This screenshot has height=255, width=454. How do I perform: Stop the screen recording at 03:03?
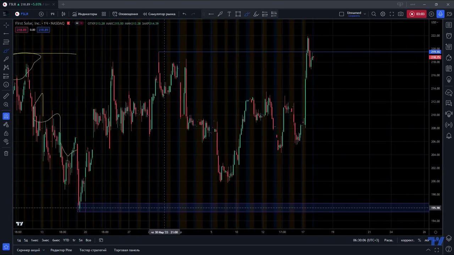pyautogui.click(x=417, y=14)
